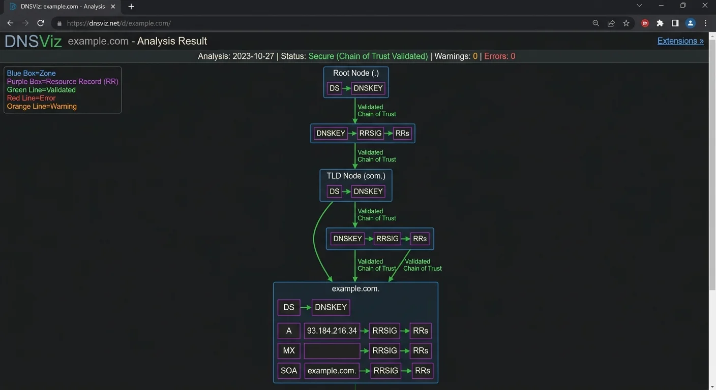Open the page zoom magnifier icon
Image resolution: width=716 pixels, height=390 pixels.
pos(595,23)
